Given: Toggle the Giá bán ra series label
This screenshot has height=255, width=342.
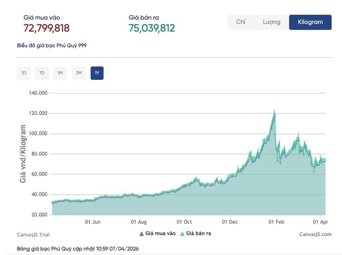Looking at the screenshot, I should 198,234.
